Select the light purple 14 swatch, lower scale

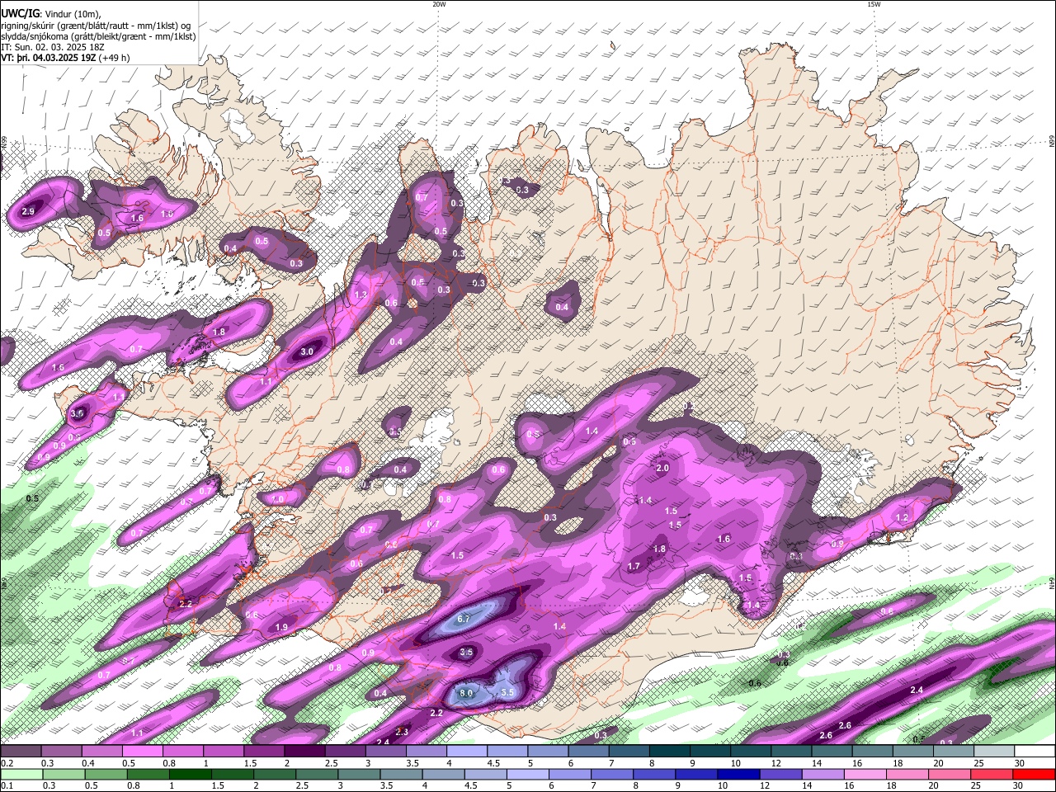coord(823,775)
